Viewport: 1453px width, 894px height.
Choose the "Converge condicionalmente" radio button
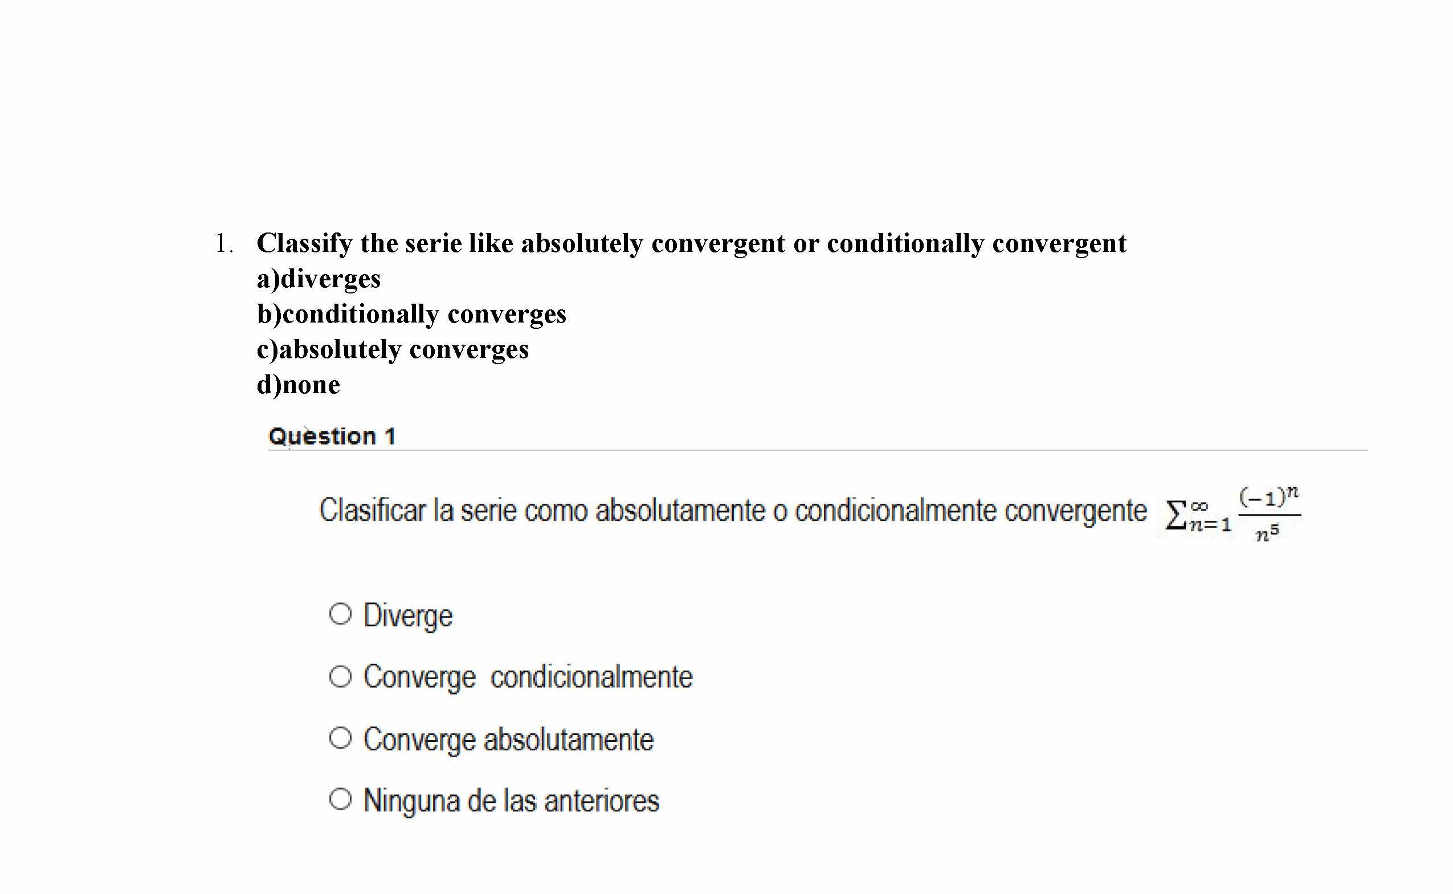coord(340,676)
